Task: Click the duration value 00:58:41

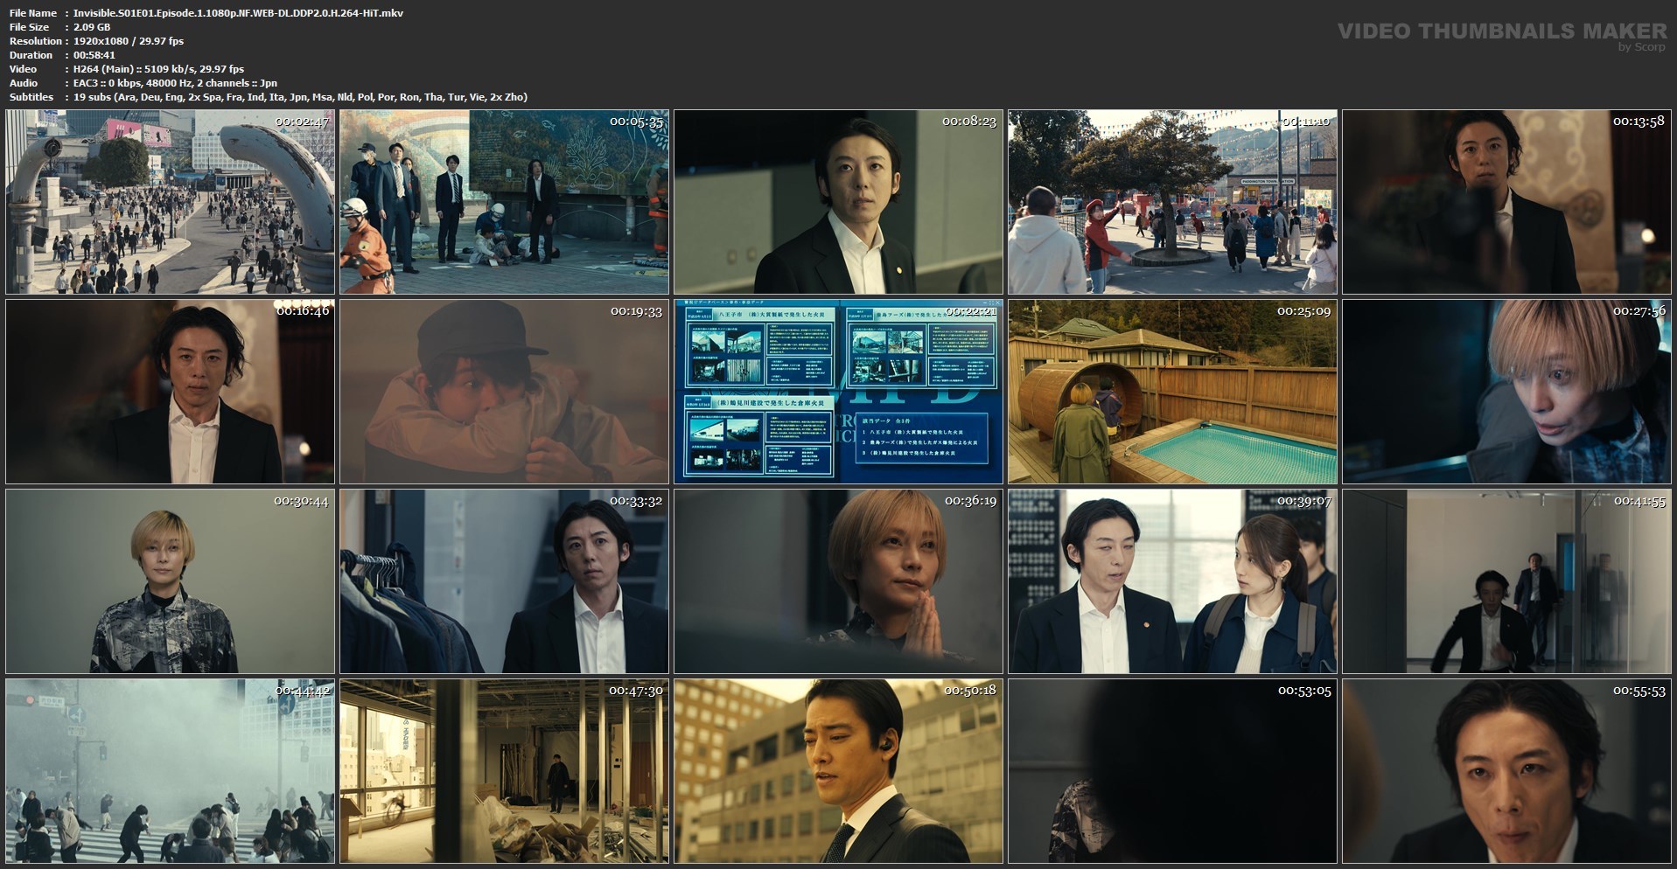Action: click(x=94, y=55)
